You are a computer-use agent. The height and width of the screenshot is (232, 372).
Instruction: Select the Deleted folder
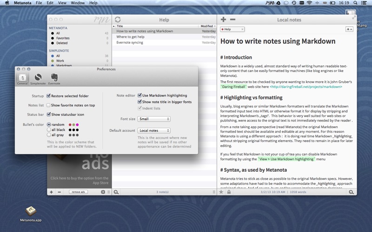coord(80,43)
